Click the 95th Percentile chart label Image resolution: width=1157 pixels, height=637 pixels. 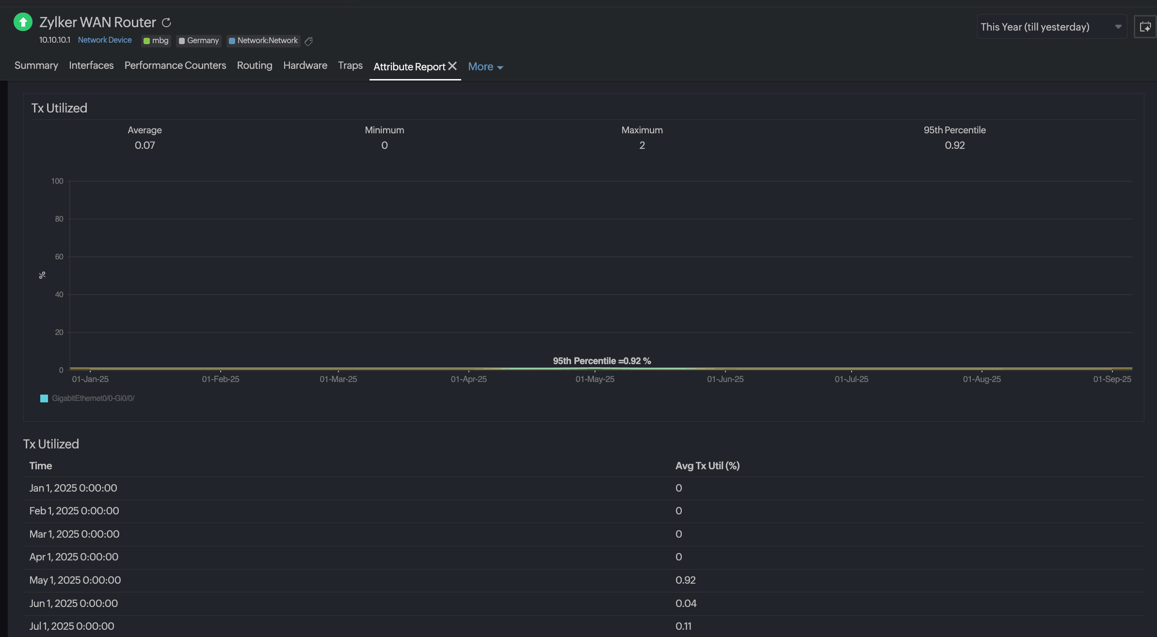[x=602, y=361]
